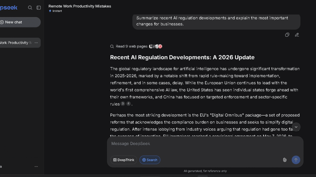This screenshot has height=177, width=316.
Task: Collapse the sidebar panel icon
Action: 39,8
